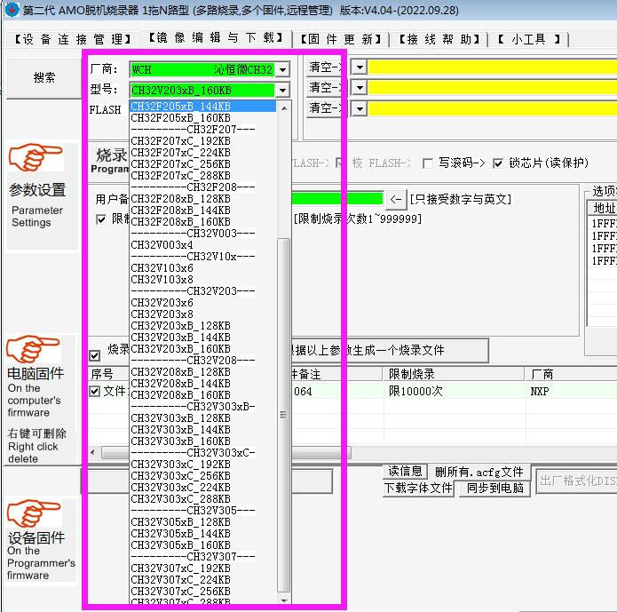Select CH32V103x8 in list
Screen dimensions: 617x612
coord(203,279)
